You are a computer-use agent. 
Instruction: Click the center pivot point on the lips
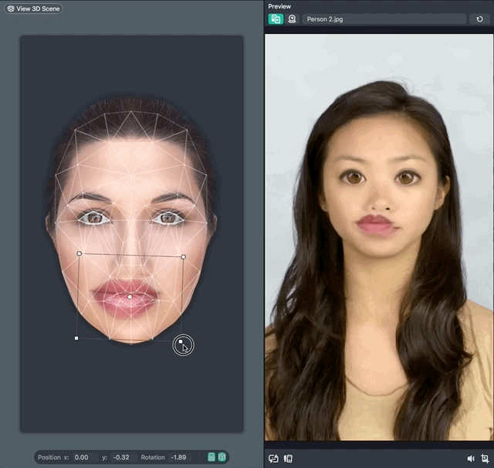point(130,297)
